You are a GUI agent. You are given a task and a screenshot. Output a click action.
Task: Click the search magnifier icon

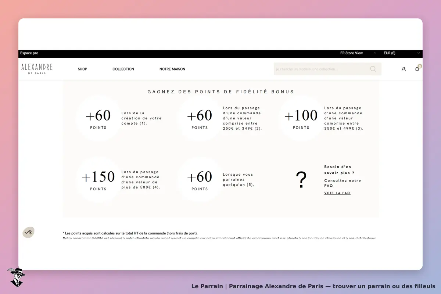(373, 69)
